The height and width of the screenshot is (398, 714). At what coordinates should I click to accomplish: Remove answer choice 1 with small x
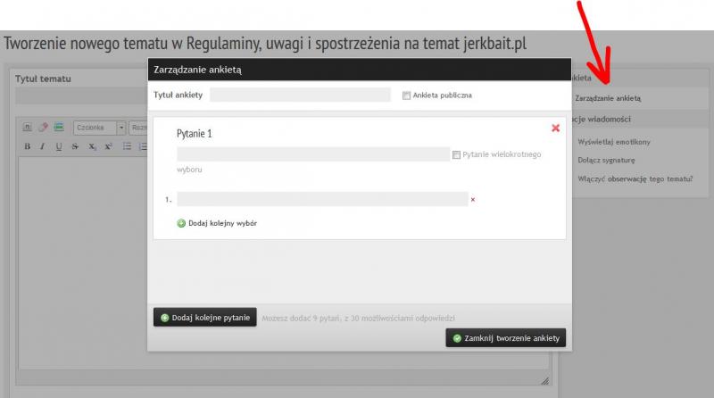point(472,200)
